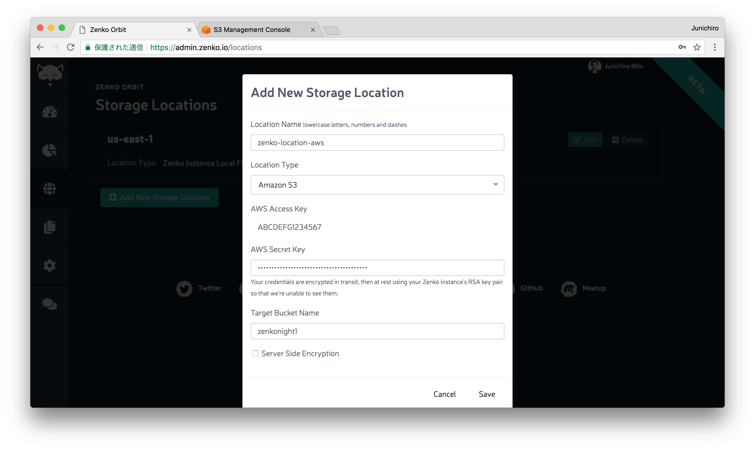Focus the AWS Access Key field
Image resolution: width=755 pixels, height=451 pixels.
point(377,227)
